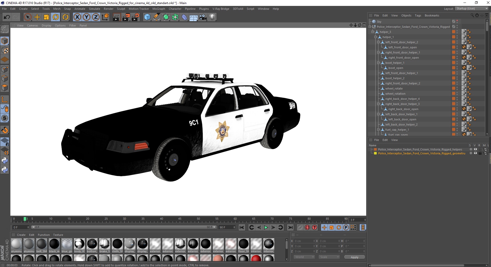Collapse the helper_1 tree node

(375, 37)
